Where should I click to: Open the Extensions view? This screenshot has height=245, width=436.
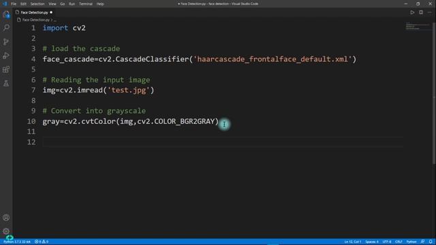(6, 69)
